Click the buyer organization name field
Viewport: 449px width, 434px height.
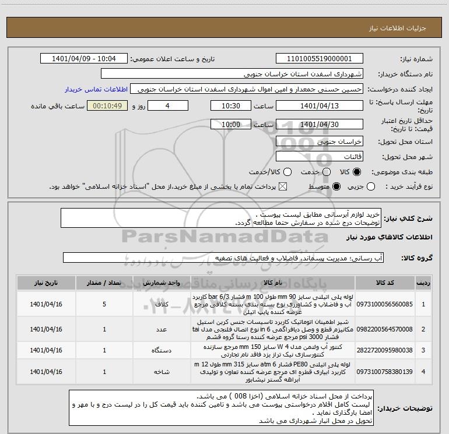point(232,74)
